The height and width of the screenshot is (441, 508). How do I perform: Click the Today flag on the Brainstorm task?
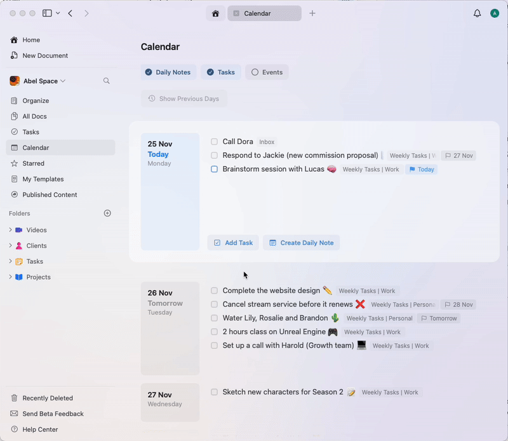[x=421, y=169]
